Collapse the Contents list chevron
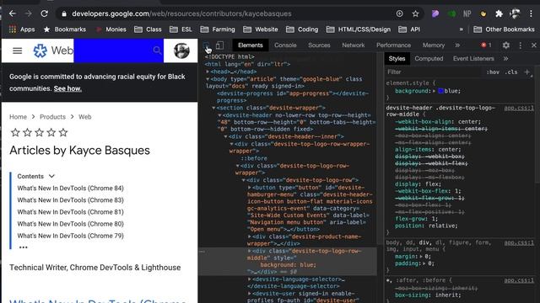This screenshot has width=540, height=303. click(x=51, y=176)
